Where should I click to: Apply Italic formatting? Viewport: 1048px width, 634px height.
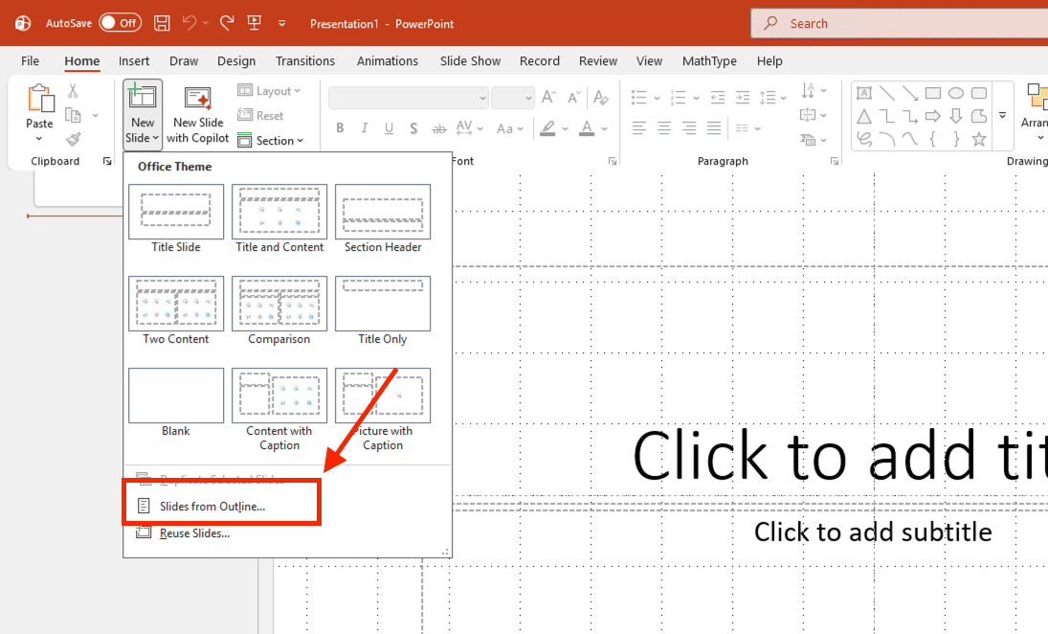pyautogui.click(x=365, y=127)
